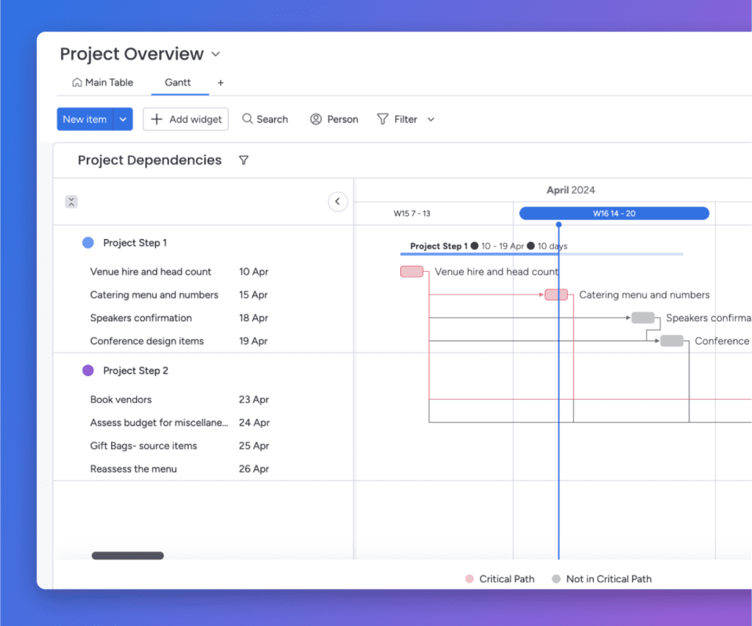
Task: Click the Add widget button
Action: [186, 119]
